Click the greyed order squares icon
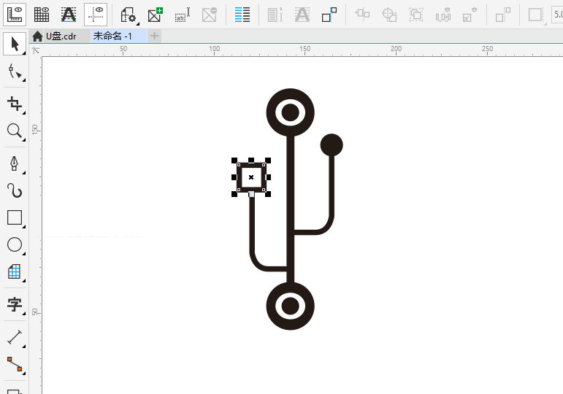The height and width of the screenshot is (394, 563). tap(502, 15)
